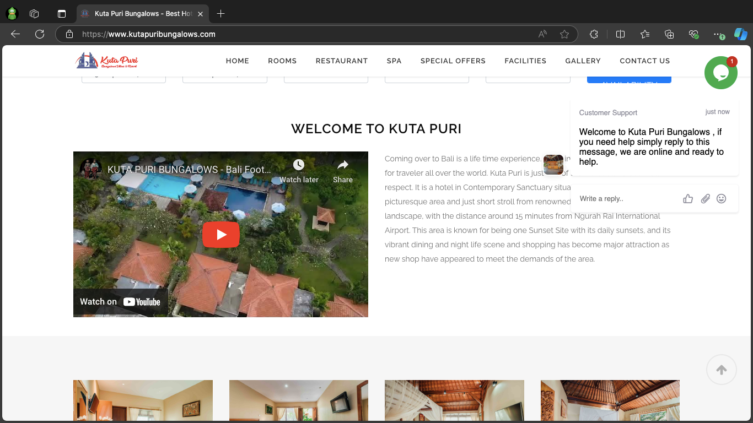Send a thumbs up in the chat
The image size is (753, 423).
(x=688, y=199)
